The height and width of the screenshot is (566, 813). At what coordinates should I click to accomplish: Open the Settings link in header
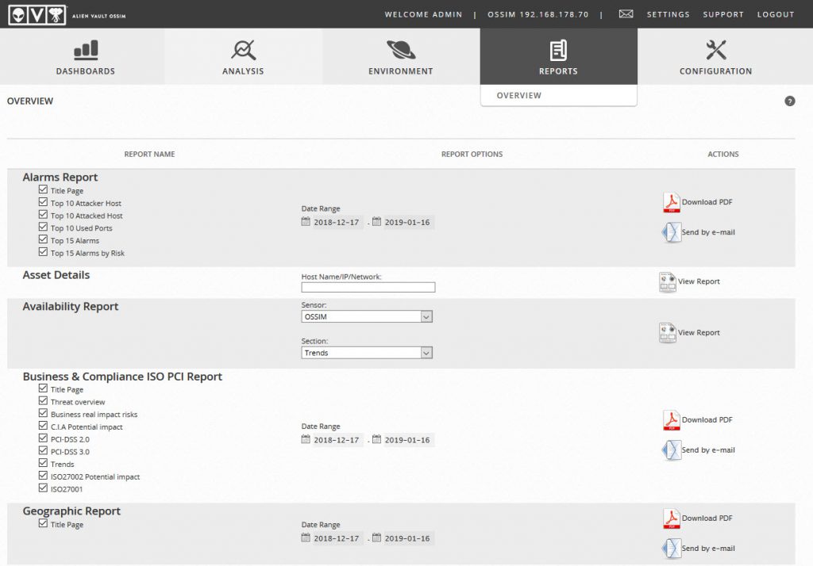click(x=668, y=14)
